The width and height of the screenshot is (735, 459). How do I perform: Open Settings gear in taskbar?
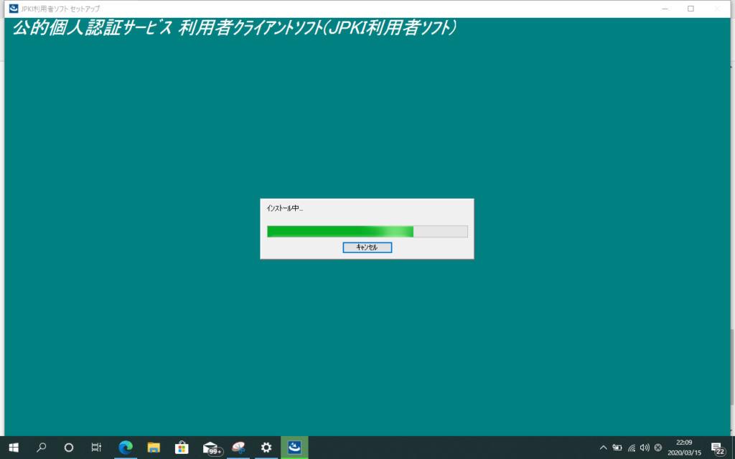point(266,448)
